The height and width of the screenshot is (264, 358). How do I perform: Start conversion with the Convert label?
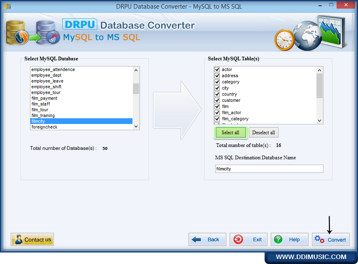pyautogui.click(x=337, y=240)
